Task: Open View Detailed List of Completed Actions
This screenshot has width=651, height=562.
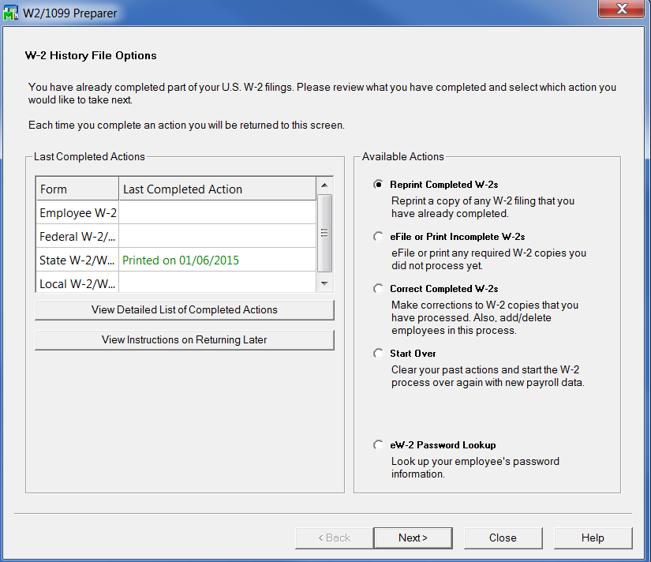Action: click(185, 310)
